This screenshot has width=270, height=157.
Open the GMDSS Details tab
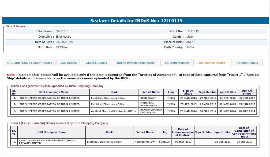[x=96, y=63]
